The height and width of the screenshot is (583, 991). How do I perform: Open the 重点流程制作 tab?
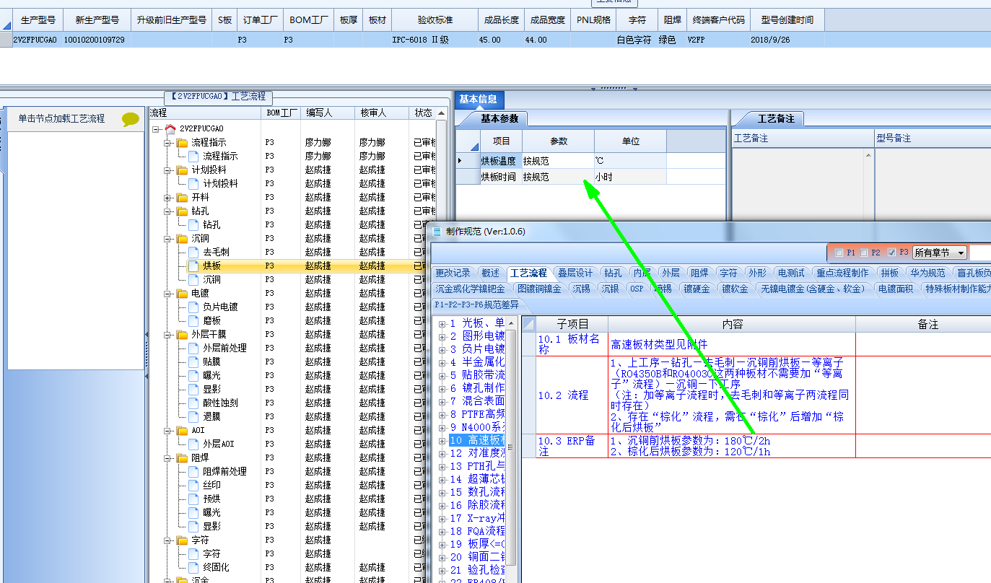842,273
